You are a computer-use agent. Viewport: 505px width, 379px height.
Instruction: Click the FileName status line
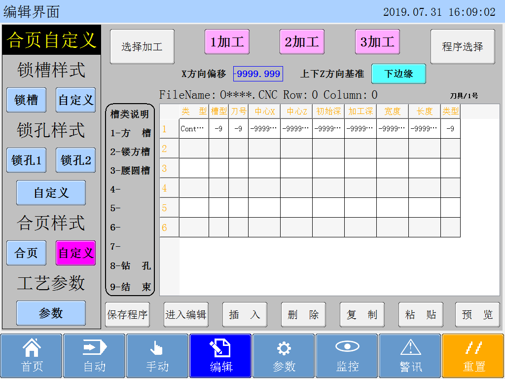[x=268, y=95]
